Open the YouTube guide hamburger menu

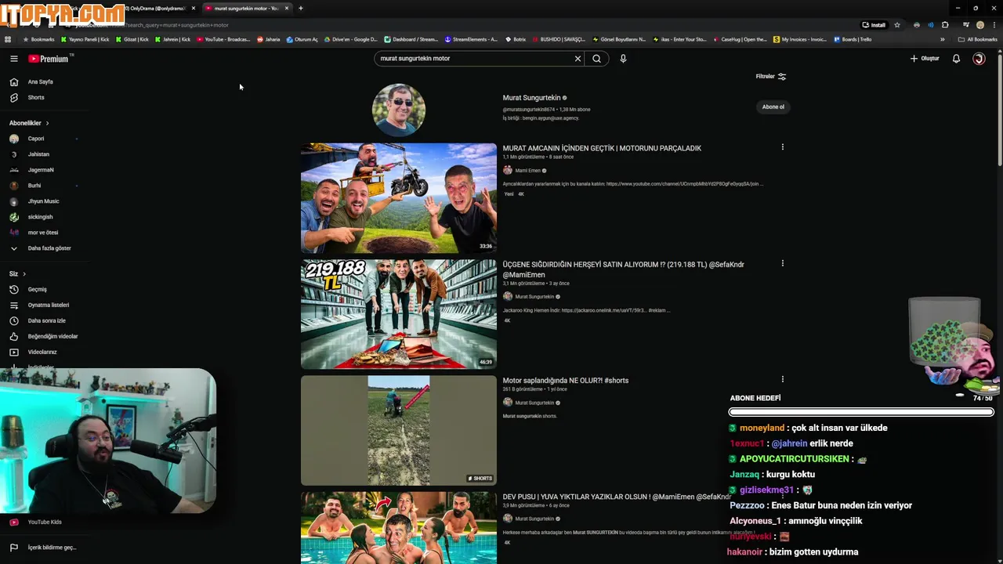(13, 59)
